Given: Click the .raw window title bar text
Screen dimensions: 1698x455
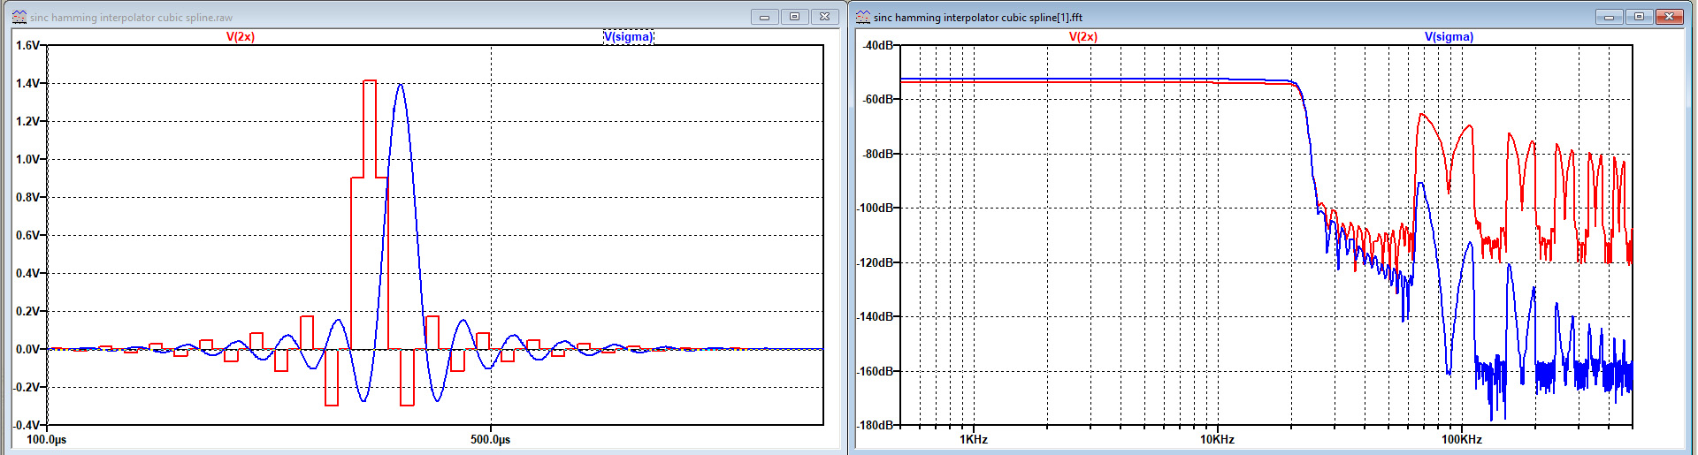Looking at the screenshot, I should [132, 18].
